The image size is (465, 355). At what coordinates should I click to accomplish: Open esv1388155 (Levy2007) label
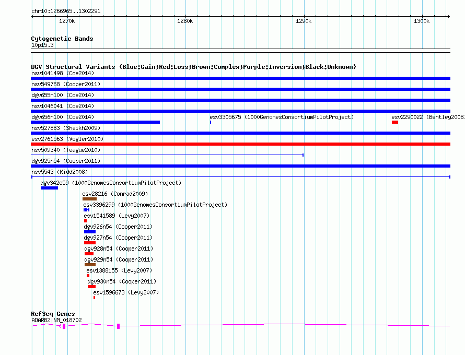click(119, 270)
